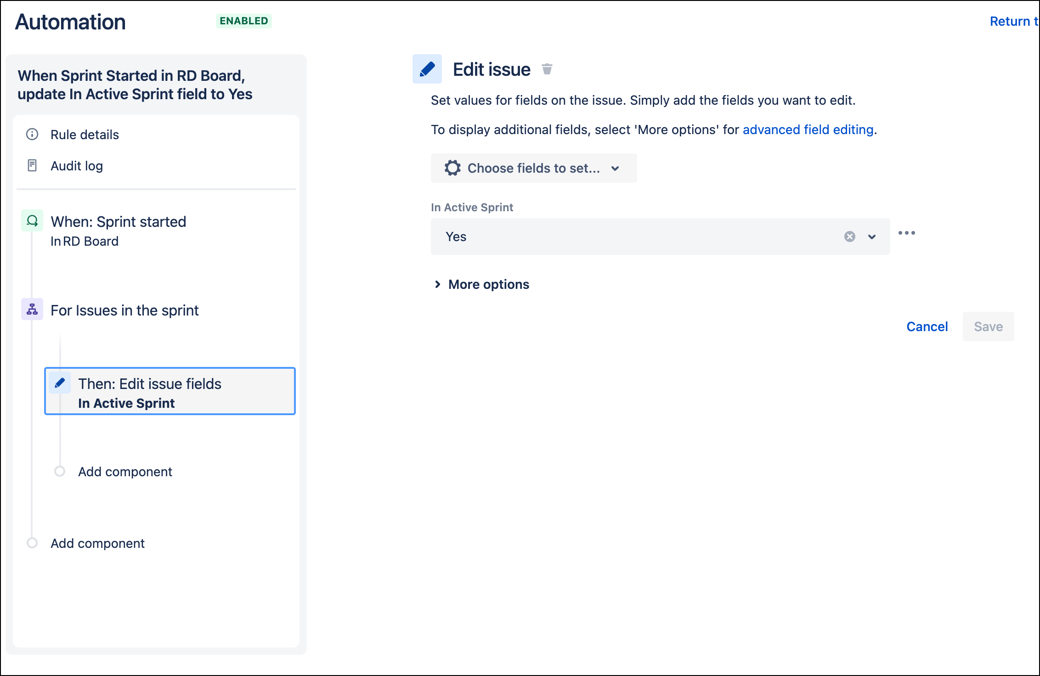Open the advanced field editing link
Viewport: 1040px width, 676px height.
(x=808, y=130)
